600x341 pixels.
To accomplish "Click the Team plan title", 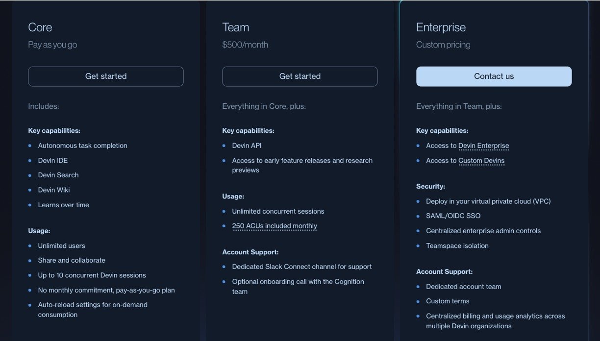I will [x=235, y=27].
